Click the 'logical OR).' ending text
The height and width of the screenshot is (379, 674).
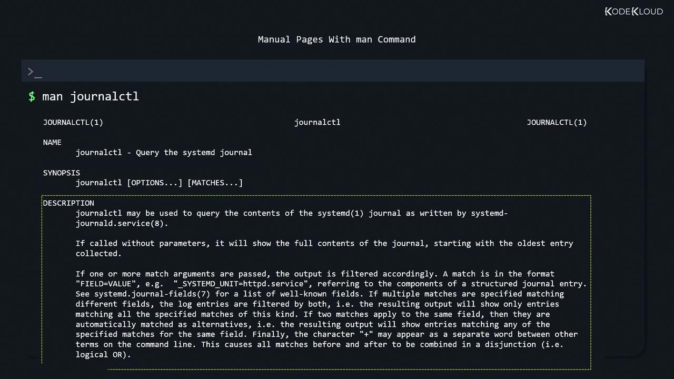click(x=103, y=355)
